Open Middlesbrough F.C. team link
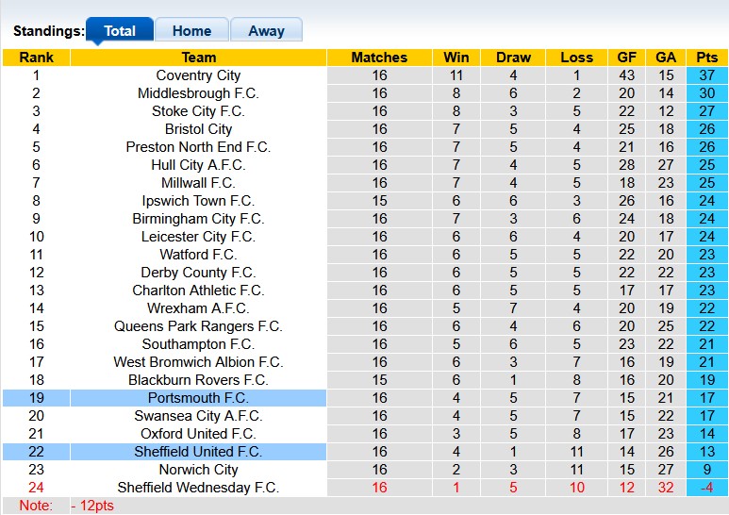Viewport: 729px width, 515px height. (x=198, y=93)
